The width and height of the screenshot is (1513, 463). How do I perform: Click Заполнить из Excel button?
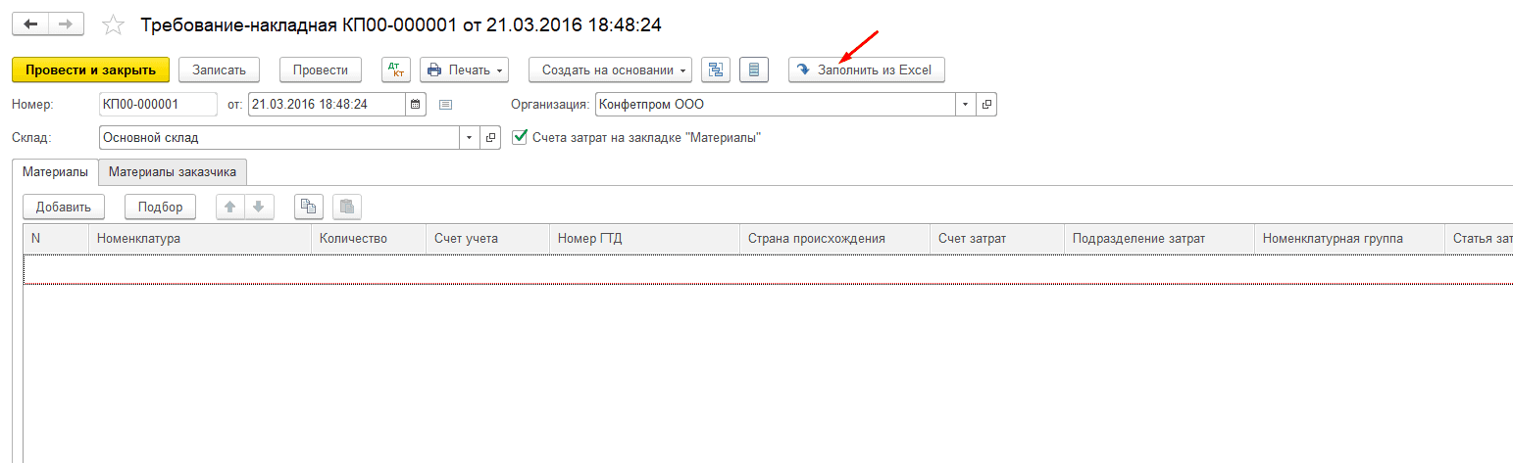(x=867, y=69)
